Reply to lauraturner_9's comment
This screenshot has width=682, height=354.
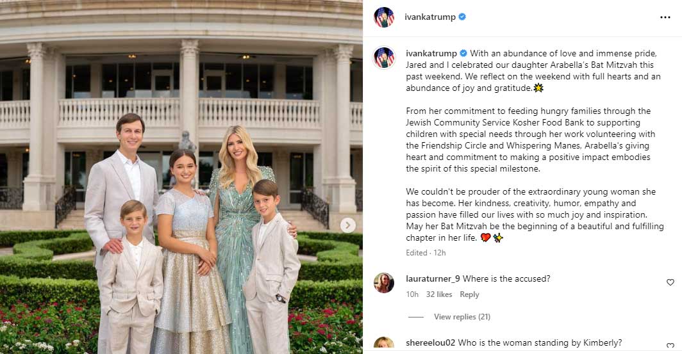469,294
